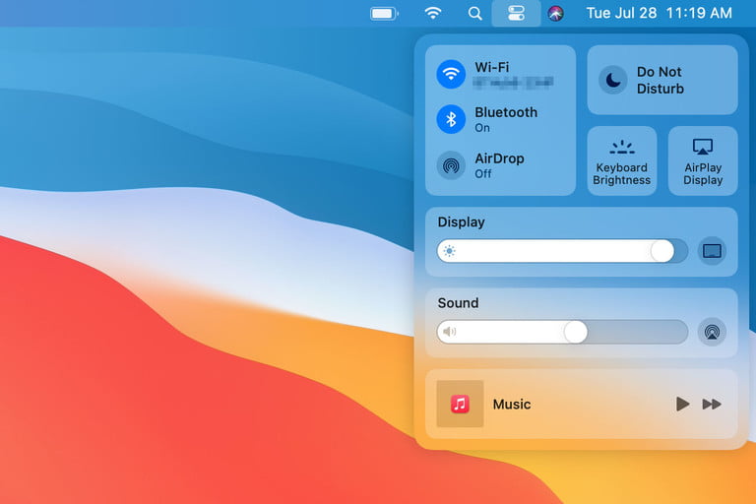This screenshot has height=504, width=756.
Task: Toggle AirDrop round icon
Action: [x=451, y=165]
